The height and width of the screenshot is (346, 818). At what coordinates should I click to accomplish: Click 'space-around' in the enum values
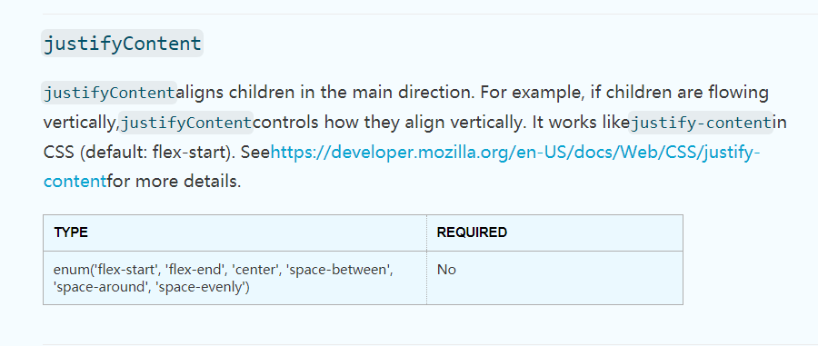pyautogui.click(x=98, y=287)
